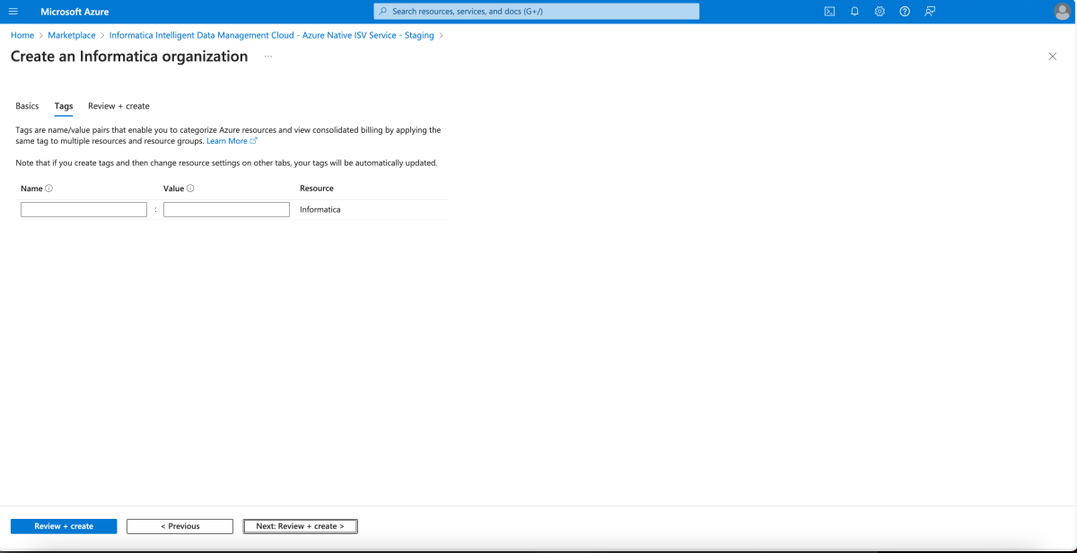Open the ellipsis menu beside the page title
This screenshot has width=1077, height=553.
[x=268, y=57]
